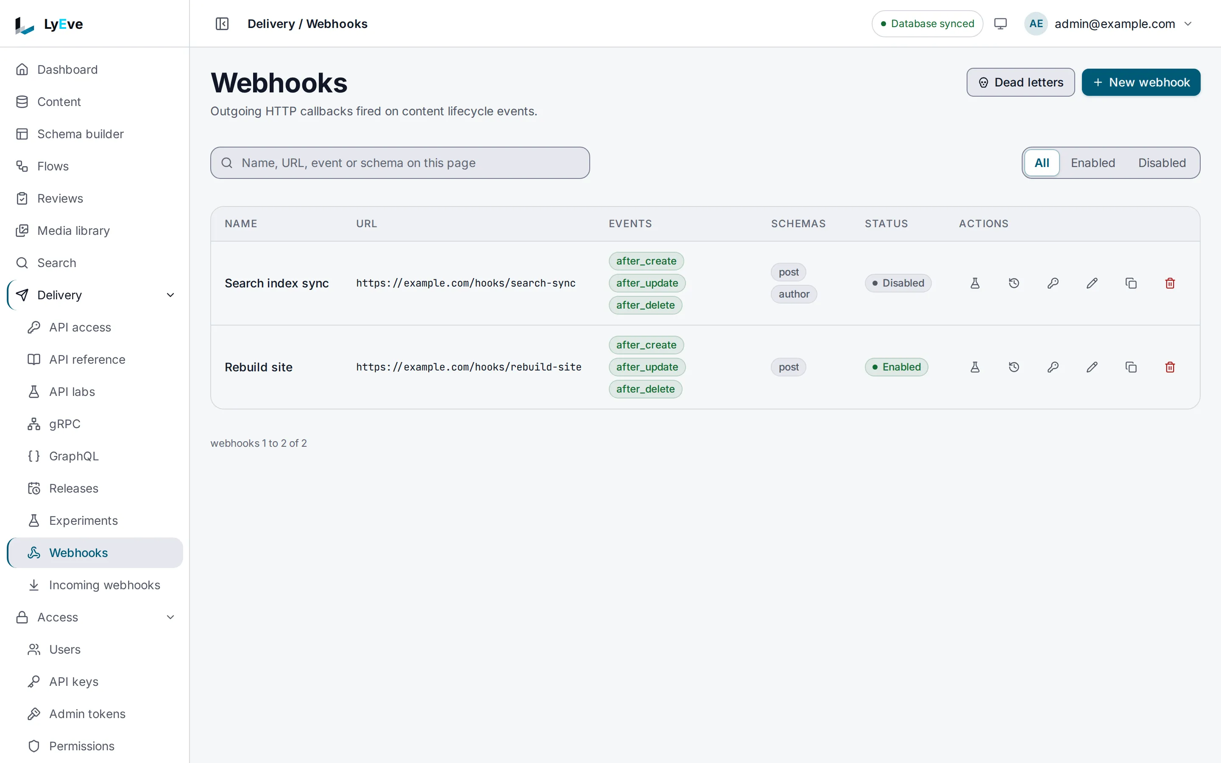Click the Database synced status badge

click(927, 24)
